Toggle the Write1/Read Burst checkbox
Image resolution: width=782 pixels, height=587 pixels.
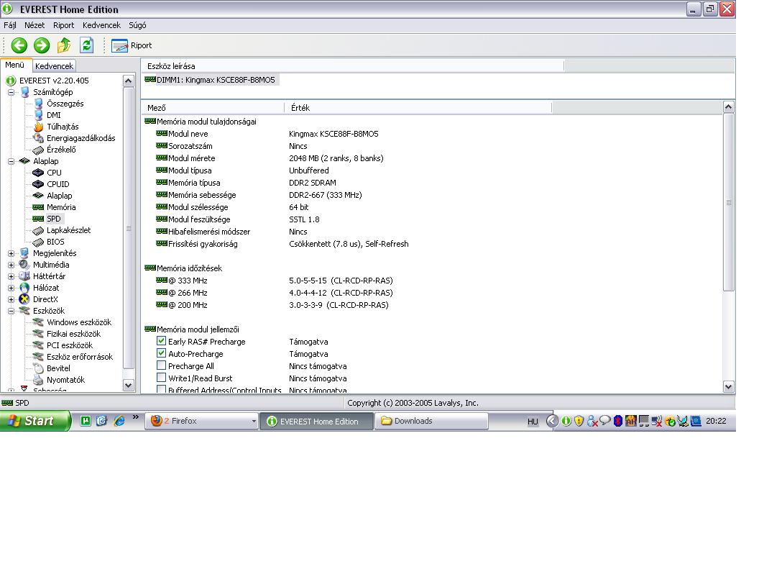tap(161, 378)
